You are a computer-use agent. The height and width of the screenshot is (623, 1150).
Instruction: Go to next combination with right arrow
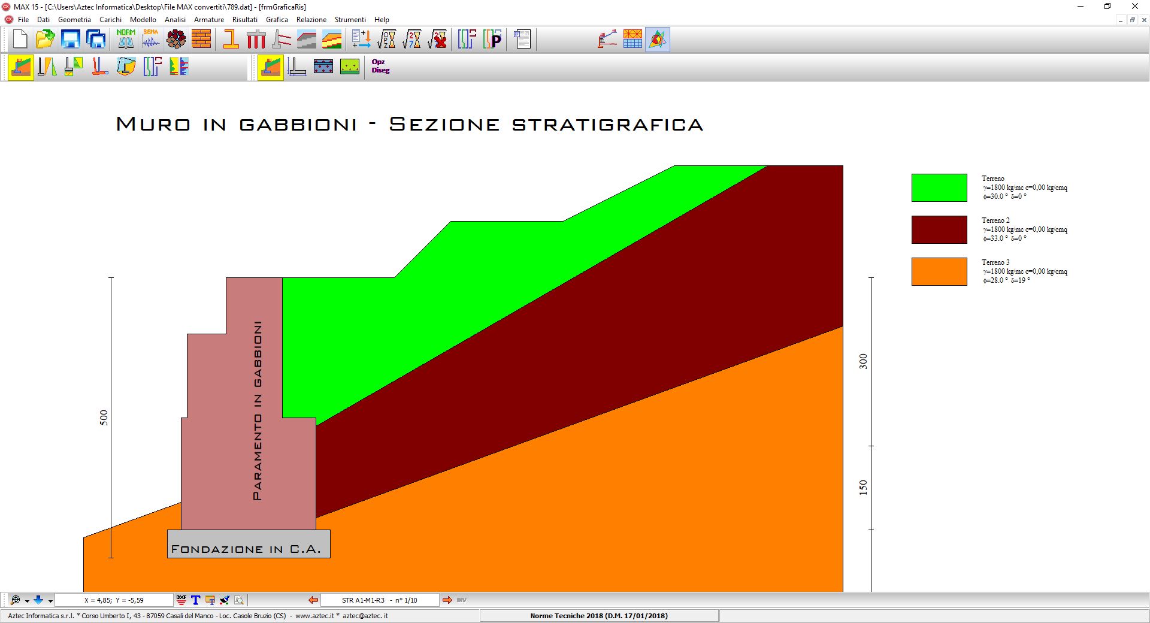(447, 600)
